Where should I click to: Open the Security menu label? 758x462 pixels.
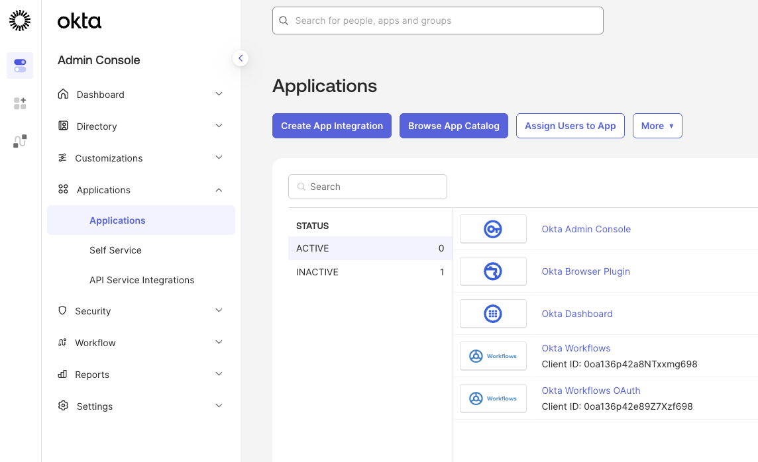click(x=93, y=311)
